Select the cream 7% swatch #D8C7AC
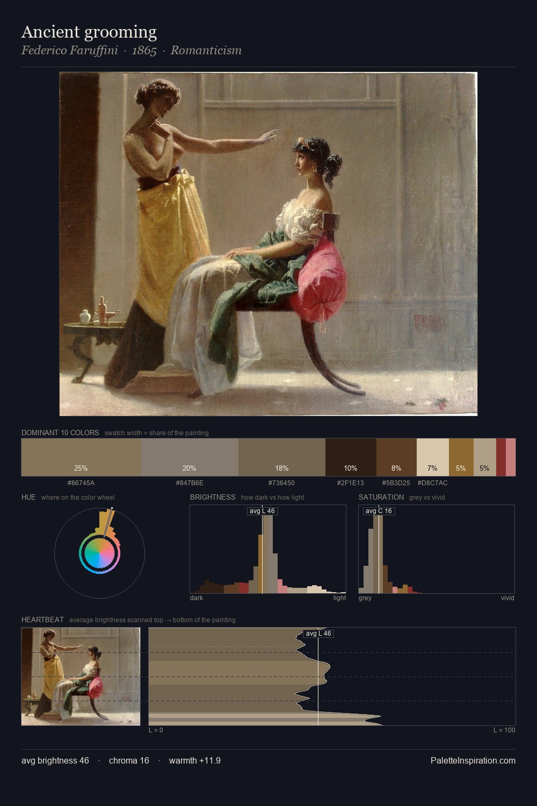The width and height of the screenshot is (537, 806). click(433, 457)
